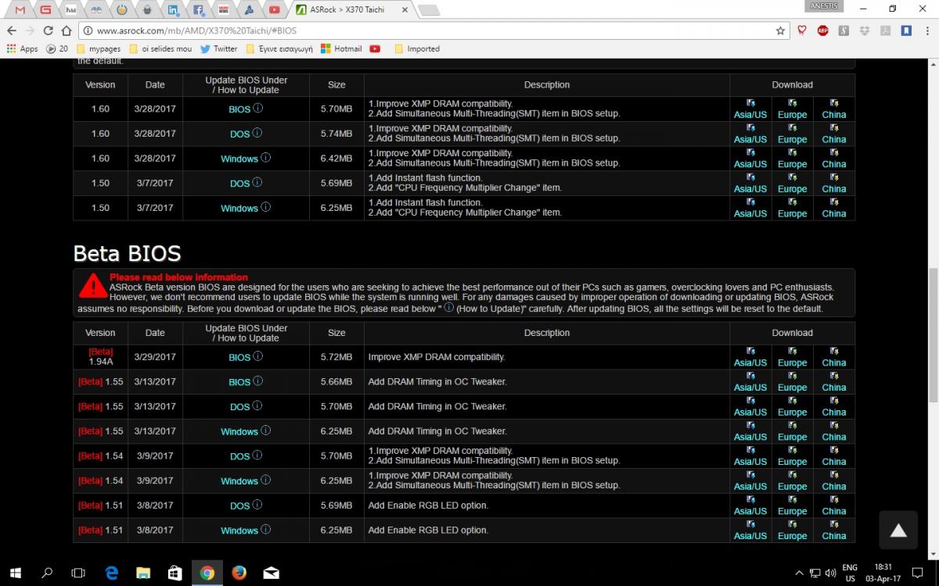The height and width of the screenshot is (586, 939).
Task: Open the Chrome three-dot menu
Action: (926, 30)
